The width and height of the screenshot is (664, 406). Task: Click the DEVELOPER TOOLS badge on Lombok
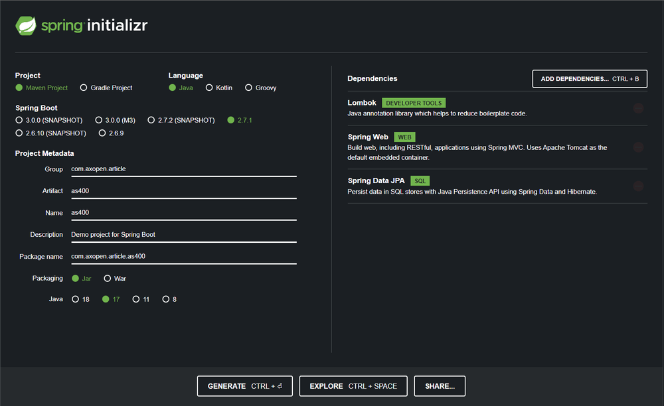414,103
